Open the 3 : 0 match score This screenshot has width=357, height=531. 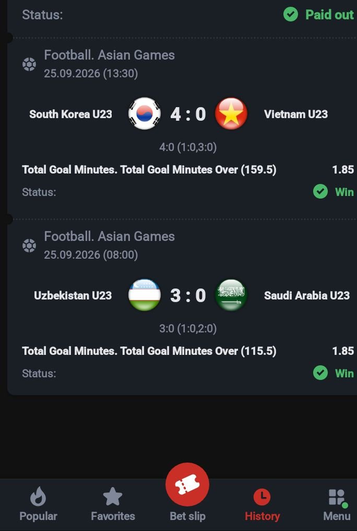(188, 295)
